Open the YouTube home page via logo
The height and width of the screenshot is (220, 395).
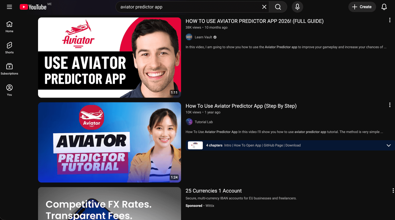point(33,7)
